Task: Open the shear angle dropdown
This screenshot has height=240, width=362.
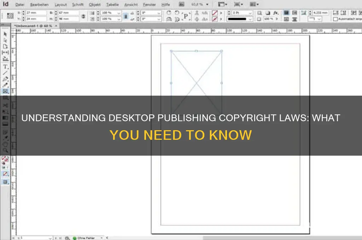Action: pyautogui.click(x=159, y=19)
